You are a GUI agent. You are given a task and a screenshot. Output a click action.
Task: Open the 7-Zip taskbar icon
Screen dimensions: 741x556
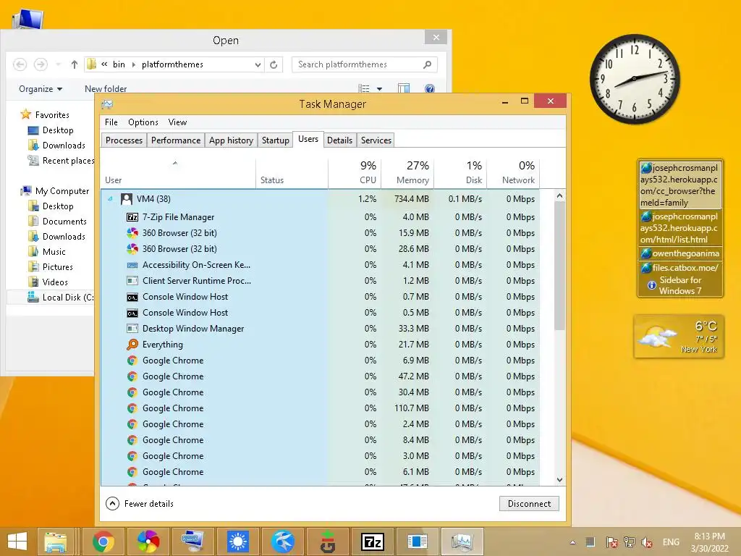coord(373,542)
